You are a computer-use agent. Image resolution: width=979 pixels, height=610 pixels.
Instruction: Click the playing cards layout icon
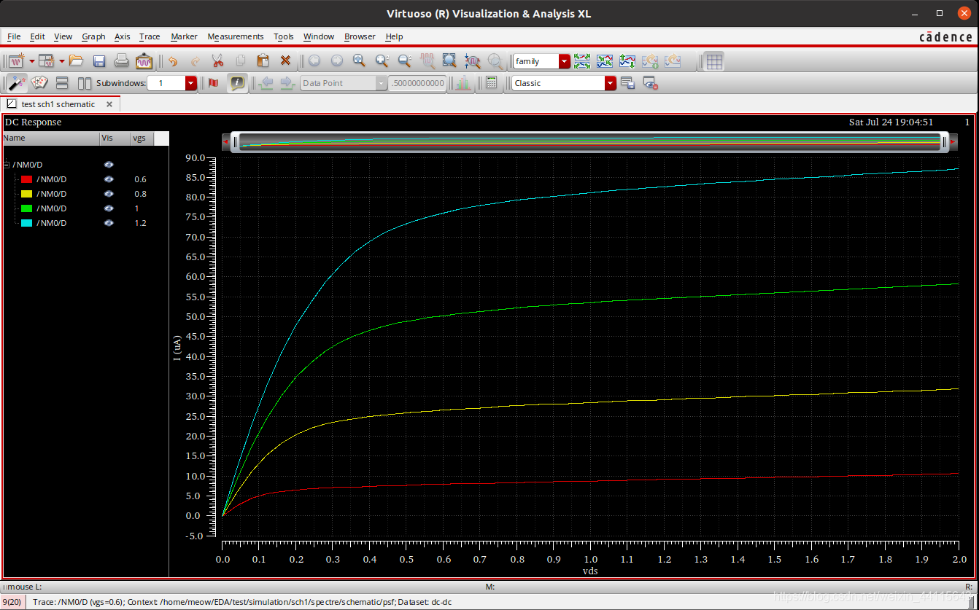pyautogui.click(x=39, y=83)
